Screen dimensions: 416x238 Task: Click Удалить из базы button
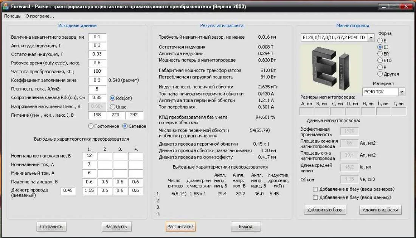(x=380, y=210)
